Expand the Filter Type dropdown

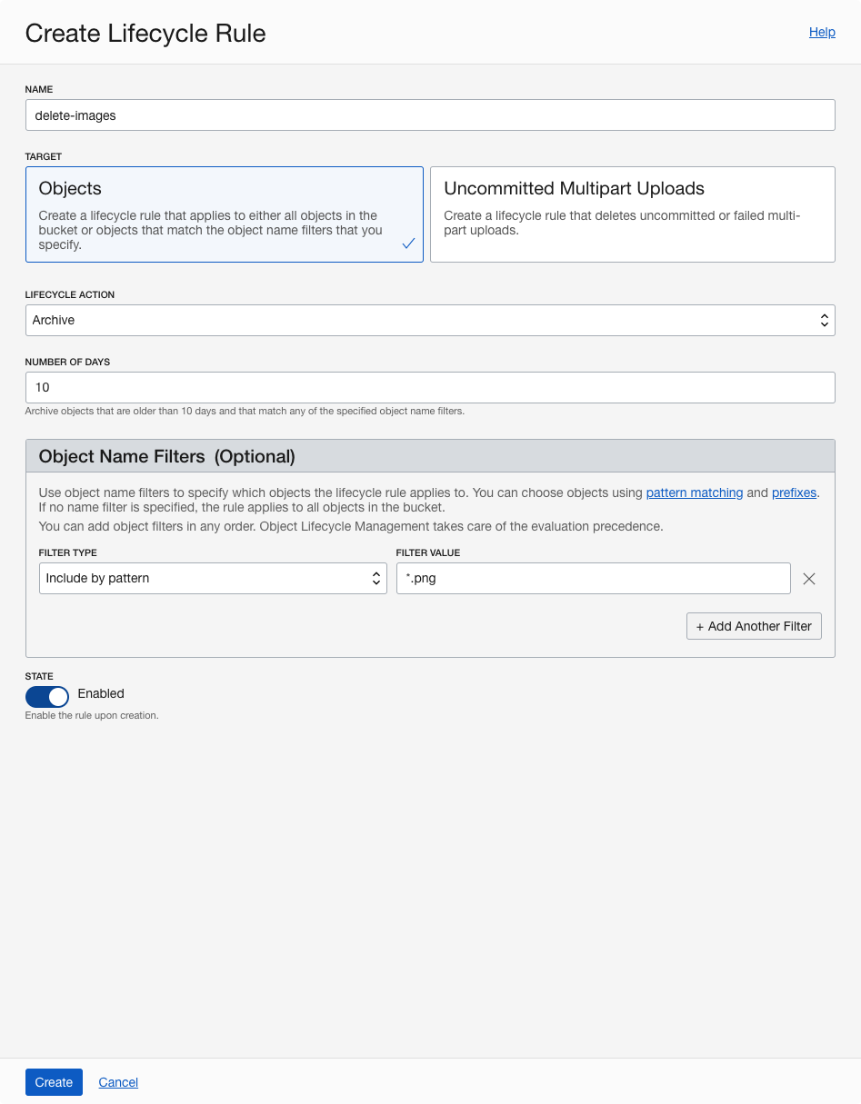click(213, 579)
